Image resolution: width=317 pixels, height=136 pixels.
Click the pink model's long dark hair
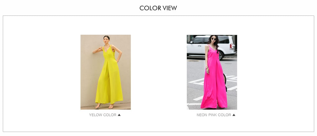point(215,43)
